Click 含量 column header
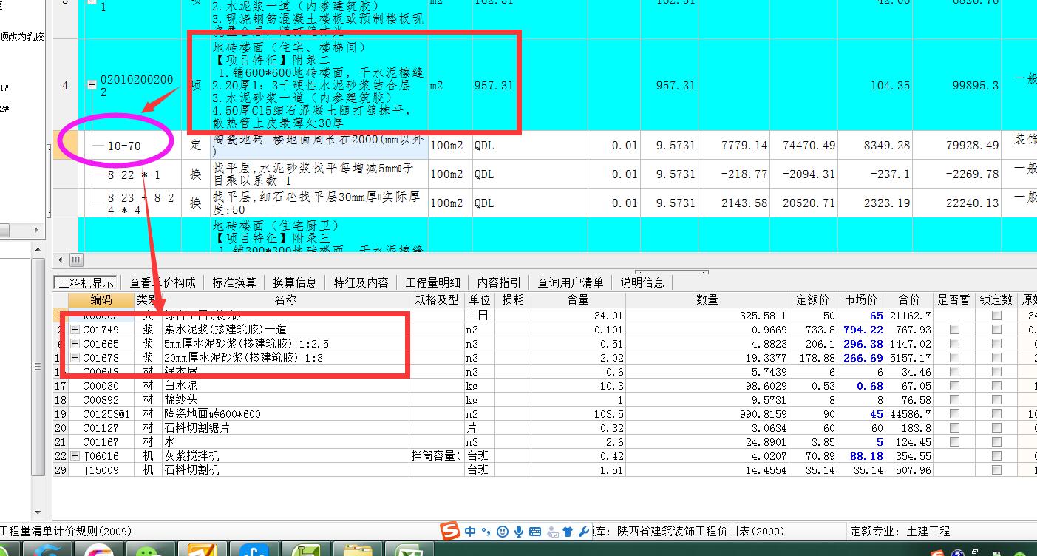This screenshot has height=556, width=1037. click(x=578, y=299)
